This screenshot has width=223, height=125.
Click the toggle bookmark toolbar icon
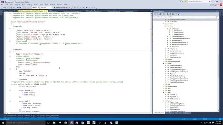pyautogui.click(x=86, y=8)
